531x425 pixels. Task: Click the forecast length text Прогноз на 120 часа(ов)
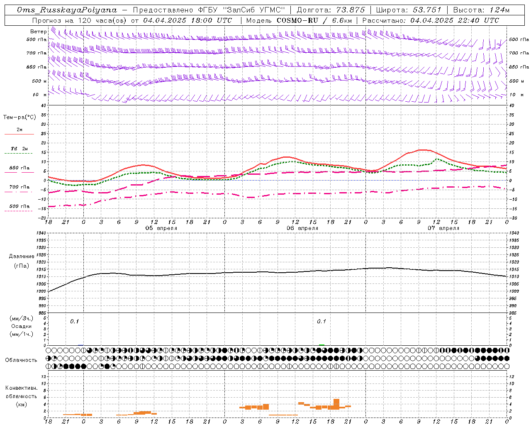pyautogui.click(x=80, y=20)
